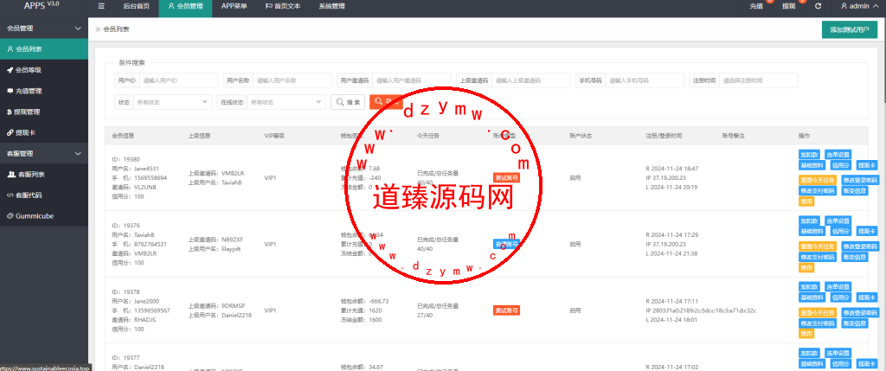Viewport: 886px width, 371px height.
Task: Click 提现卡 button for user Daniel2218
Action: point(867,364)
